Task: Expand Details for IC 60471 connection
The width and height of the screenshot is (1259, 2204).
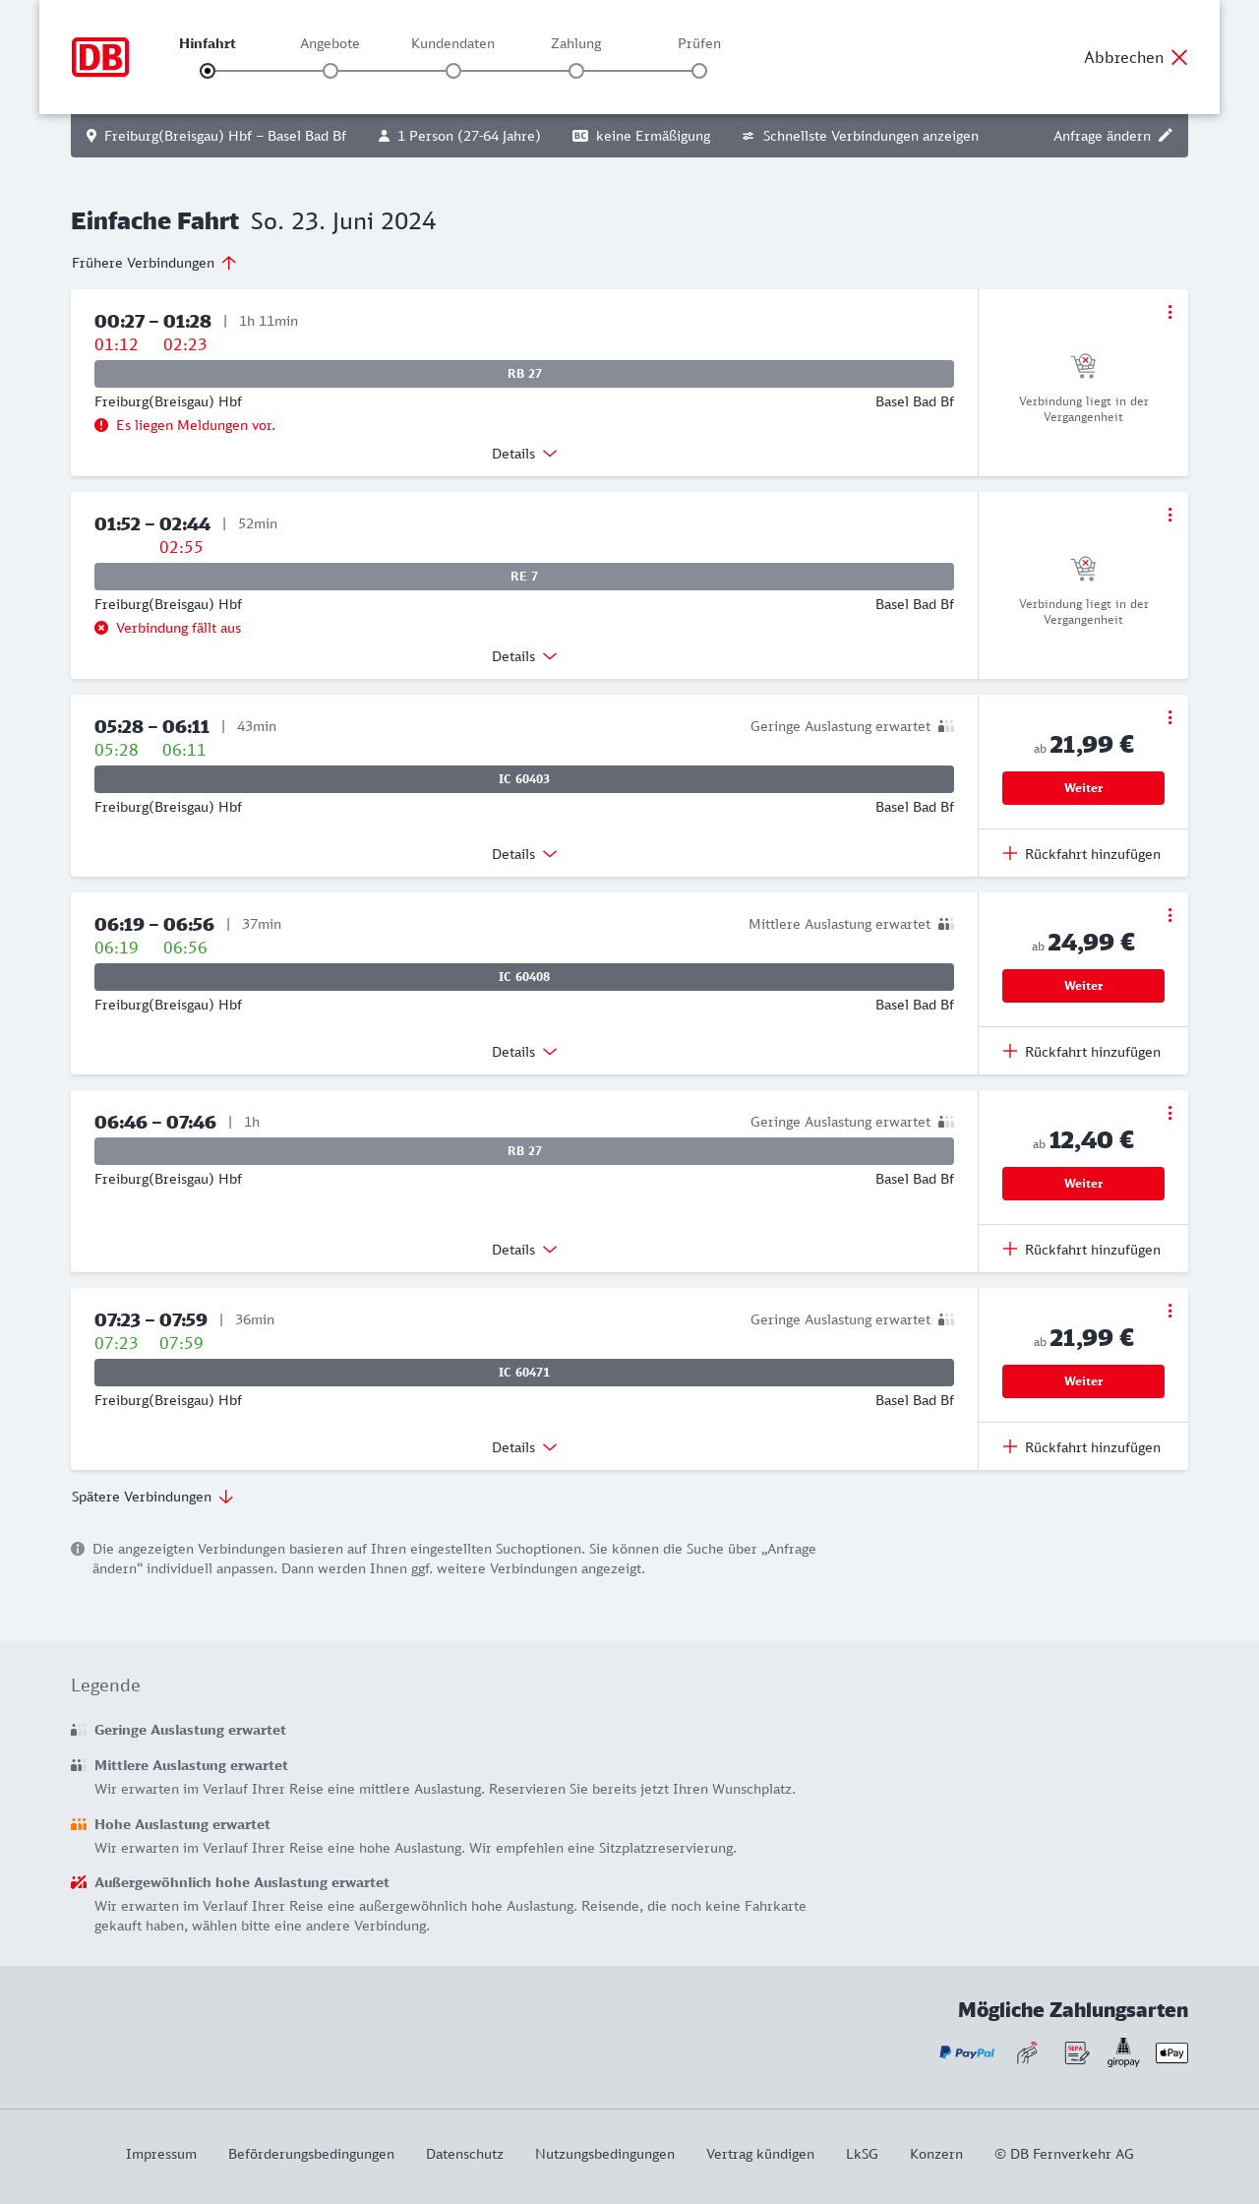Action: (524, 1447)
